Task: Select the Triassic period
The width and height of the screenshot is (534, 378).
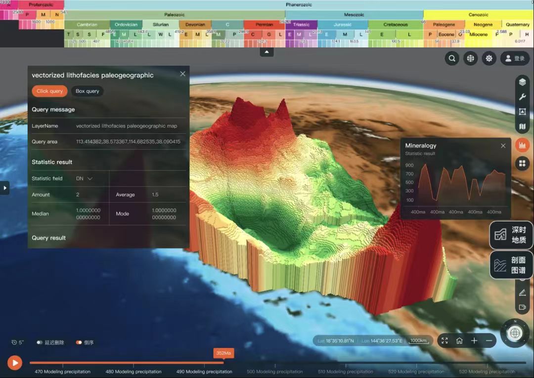Action: coord(301,25)
